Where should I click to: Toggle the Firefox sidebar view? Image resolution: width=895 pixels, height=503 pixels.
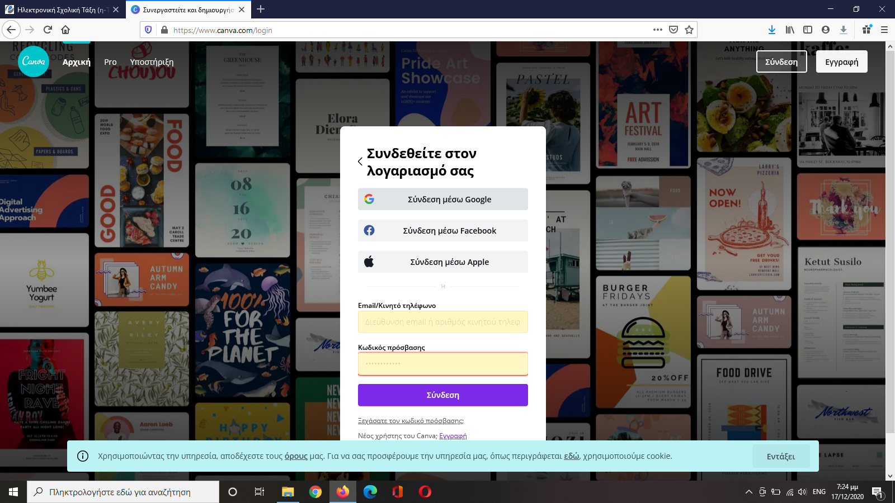click(808, 30)
